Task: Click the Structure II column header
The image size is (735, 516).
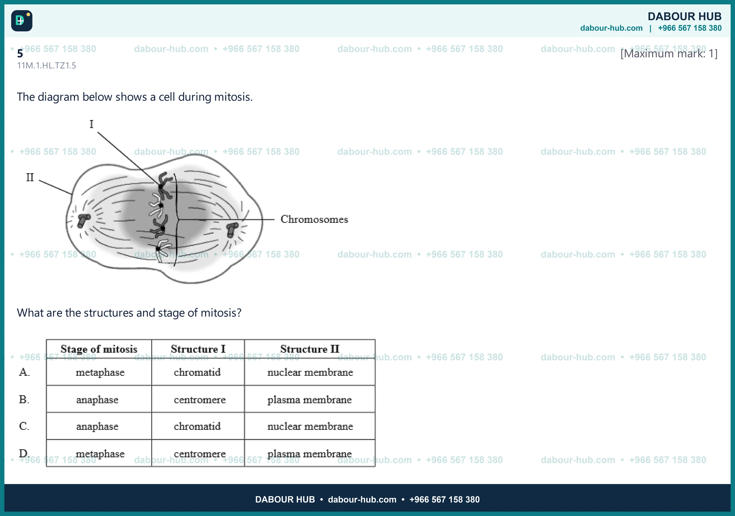Action: pos(310,349)
